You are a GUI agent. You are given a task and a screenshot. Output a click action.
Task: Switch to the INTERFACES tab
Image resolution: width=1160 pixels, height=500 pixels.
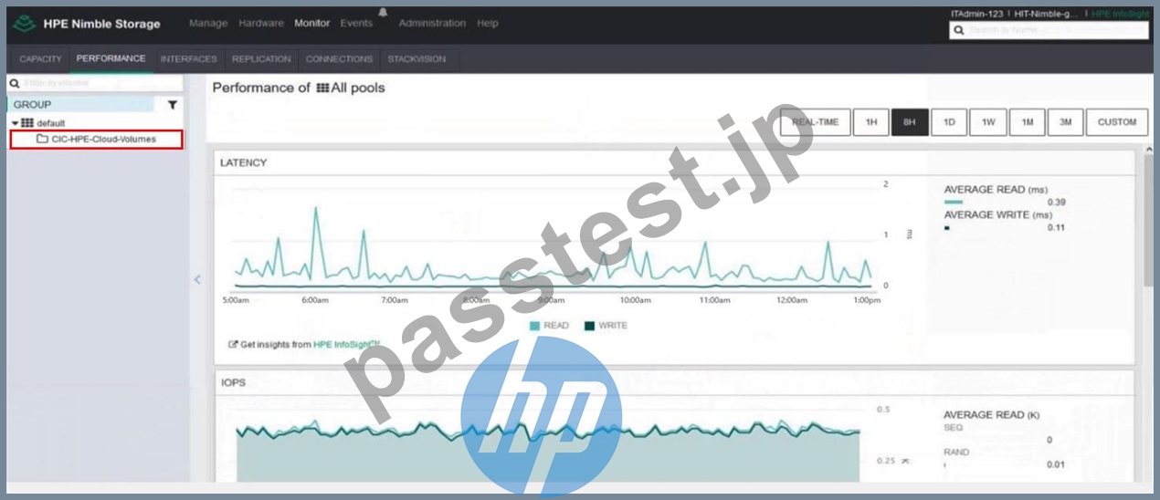(x=189, y=59)
